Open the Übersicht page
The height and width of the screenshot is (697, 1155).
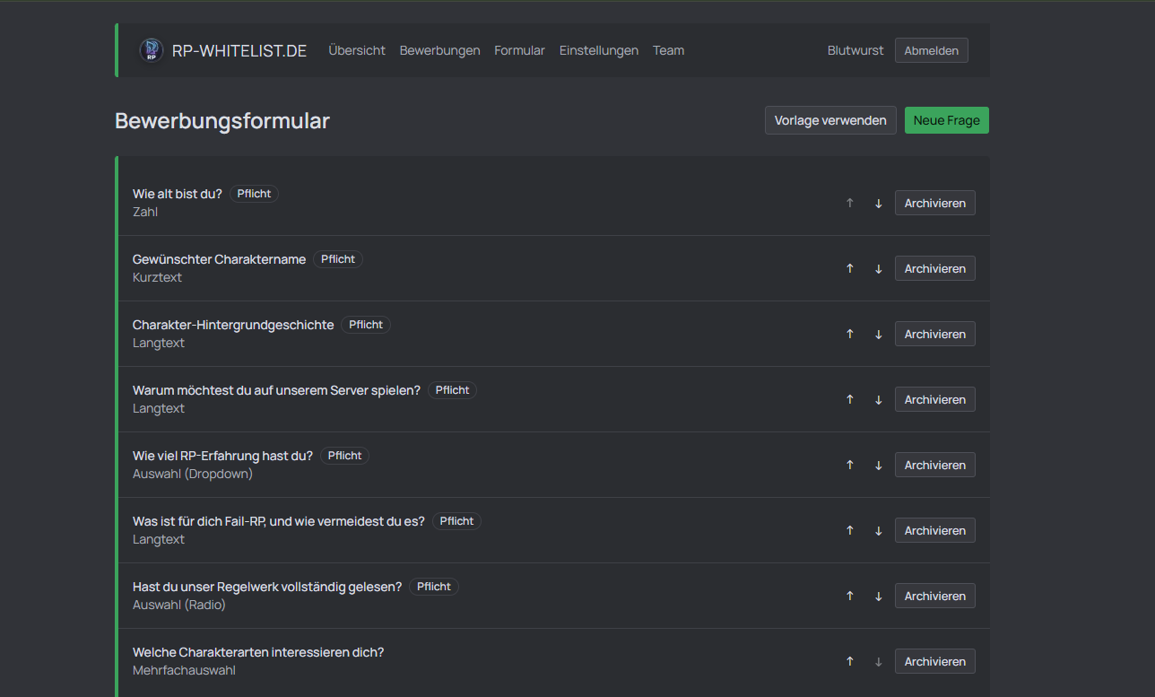[x=357, y=50]
